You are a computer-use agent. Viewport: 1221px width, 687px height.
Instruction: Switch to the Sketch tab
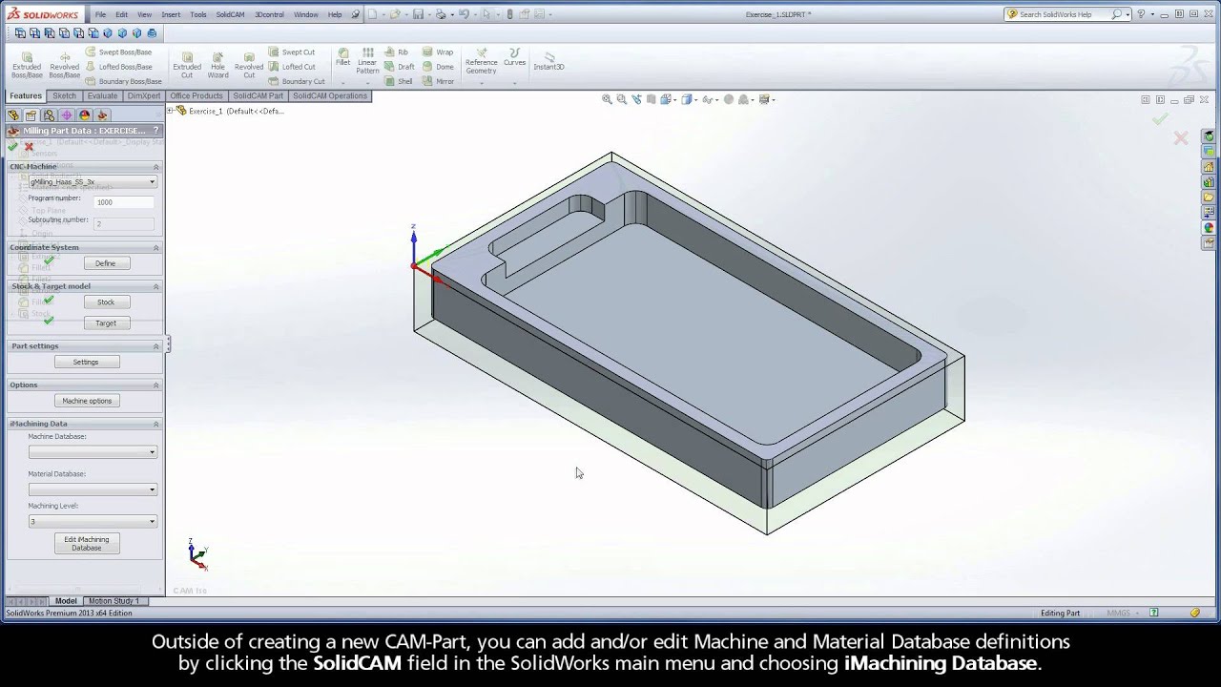pos(64,96)
